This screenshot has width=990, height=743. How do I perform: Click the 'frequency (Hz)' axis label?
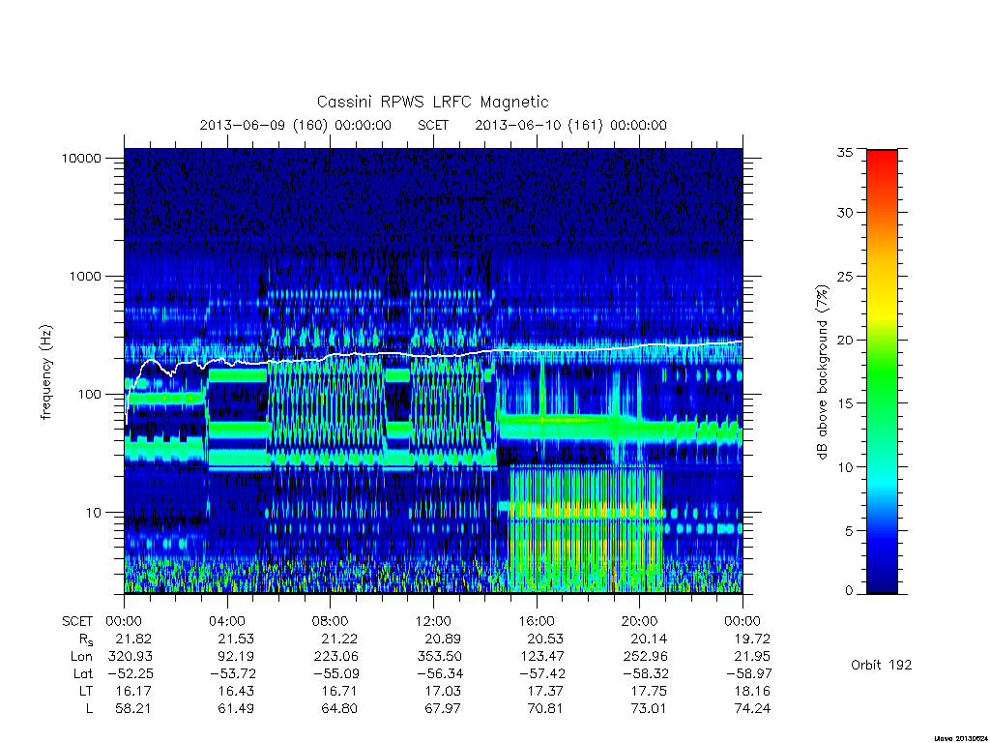click(x=45, y=372)
